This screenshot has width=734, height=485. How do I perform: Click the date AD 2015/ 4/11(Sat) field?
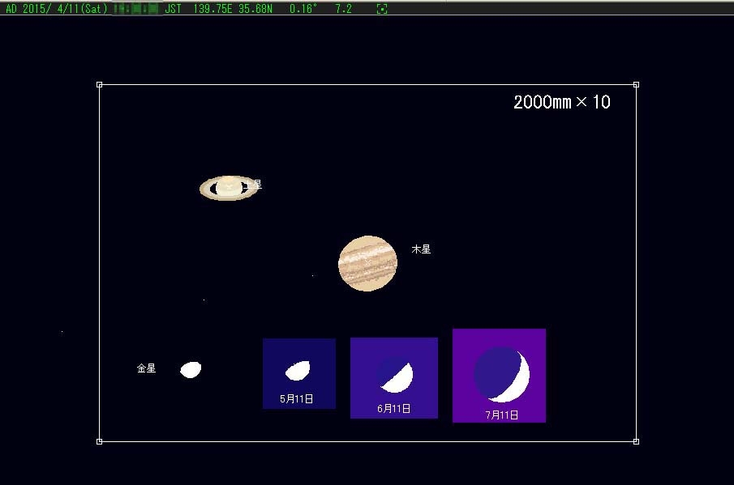pyautogui.click(x=56, y=8)
